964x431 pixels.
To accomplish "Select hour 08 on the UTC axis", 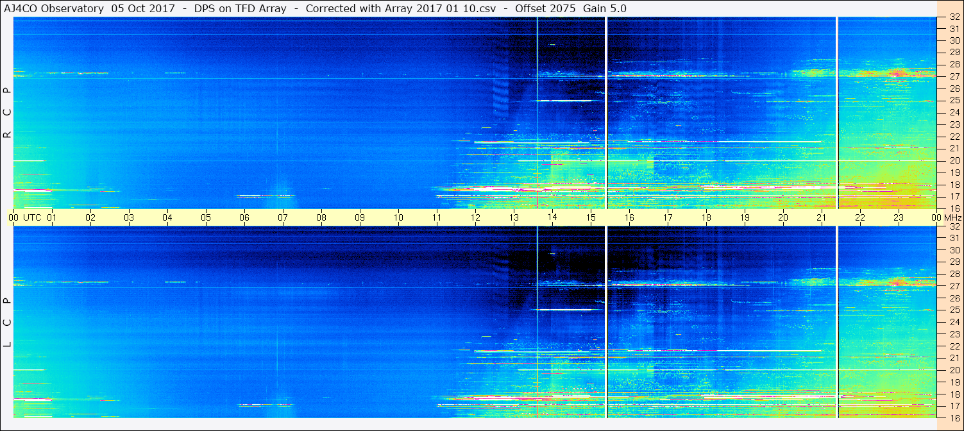I will 321,217.
